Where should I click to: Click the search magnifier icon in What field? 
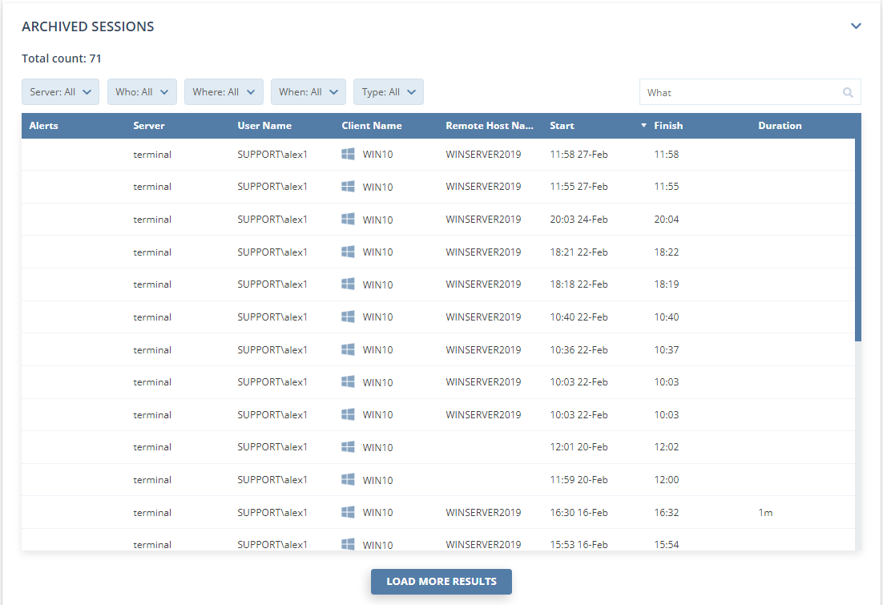(x=848, y=92)
